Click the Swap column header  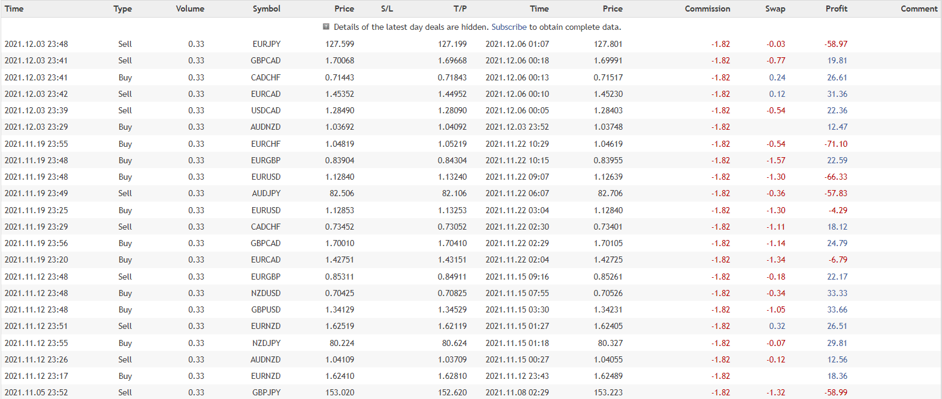[x=775, y=9]
